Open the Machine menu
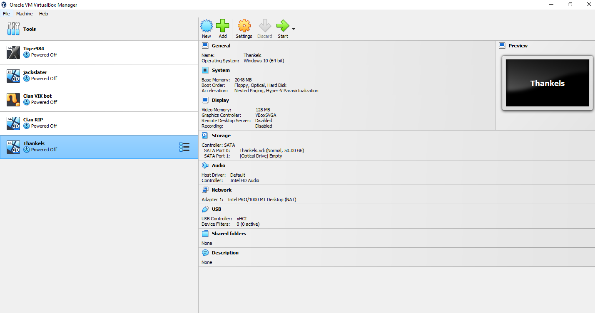The width and height of the screenshot is (595, 313). (x=24, y=14)
